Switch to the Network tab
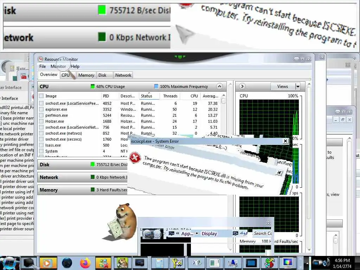Screen dimensions: 360x270 (123, 75)
